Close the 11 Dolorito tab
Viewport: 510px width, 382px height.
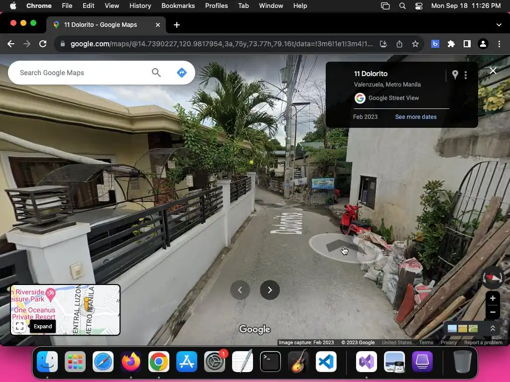click(x=158, y=25)
